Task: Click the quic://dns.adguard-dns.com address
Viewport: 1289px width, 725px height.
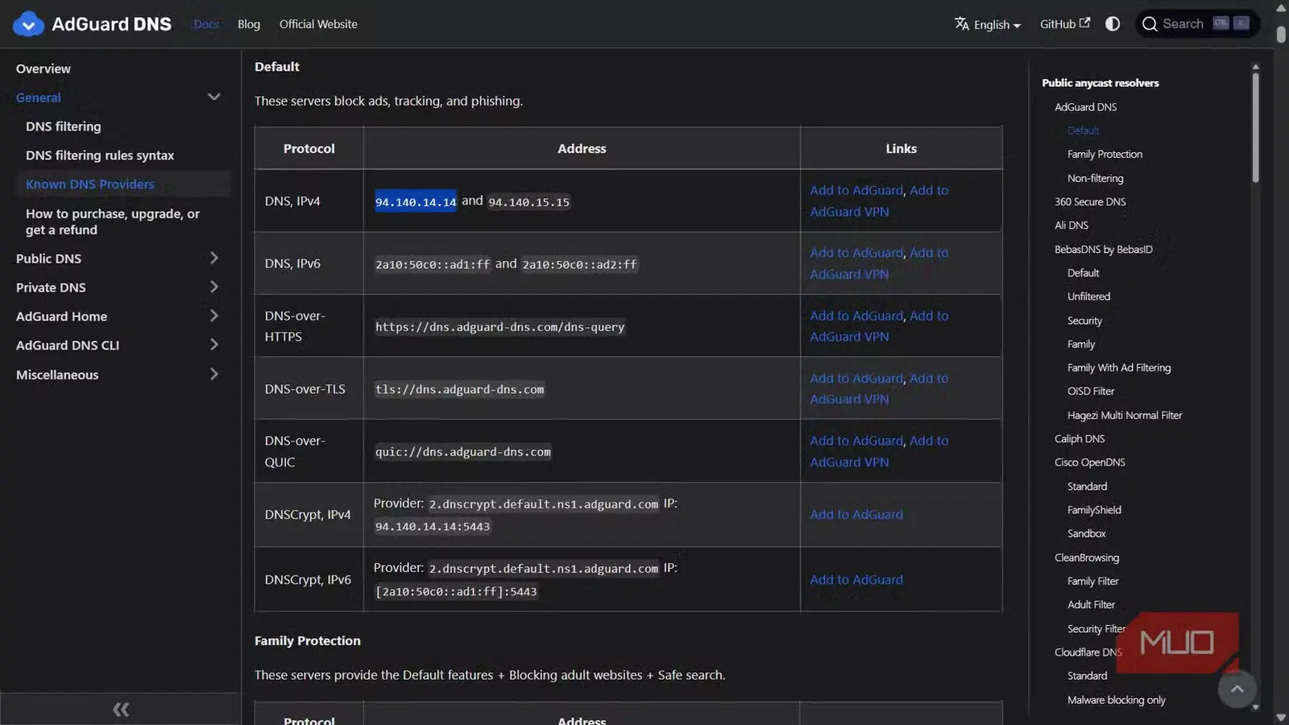Action: pyautogui.click(x=463, y=452)
